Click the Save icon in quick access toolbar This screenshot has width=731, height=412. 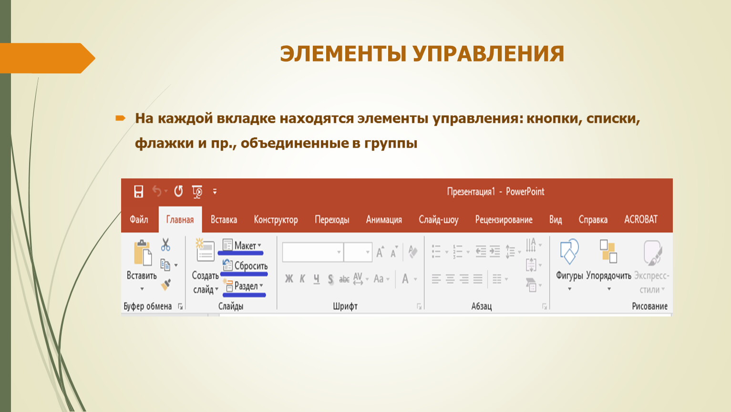click(138, 192)
